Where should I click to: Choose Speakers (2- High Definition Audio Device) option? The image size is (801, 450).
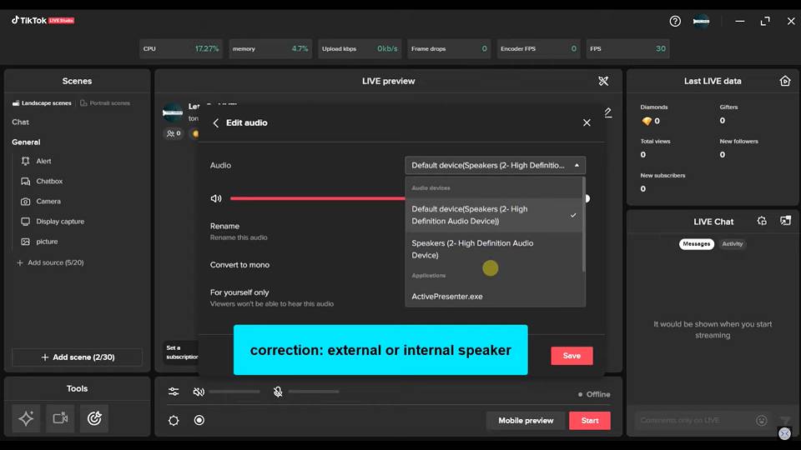(493, 249)
